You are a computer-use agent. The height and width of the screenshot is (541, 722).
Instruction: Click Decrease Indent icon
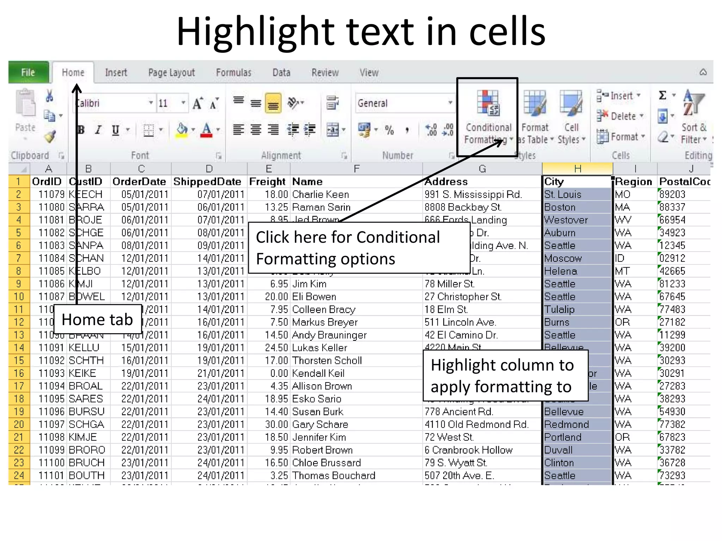[x=293, y=130]
